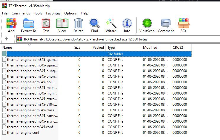
Task: Click file icon of thermal-engine.conf
Action: pos(4,132)
